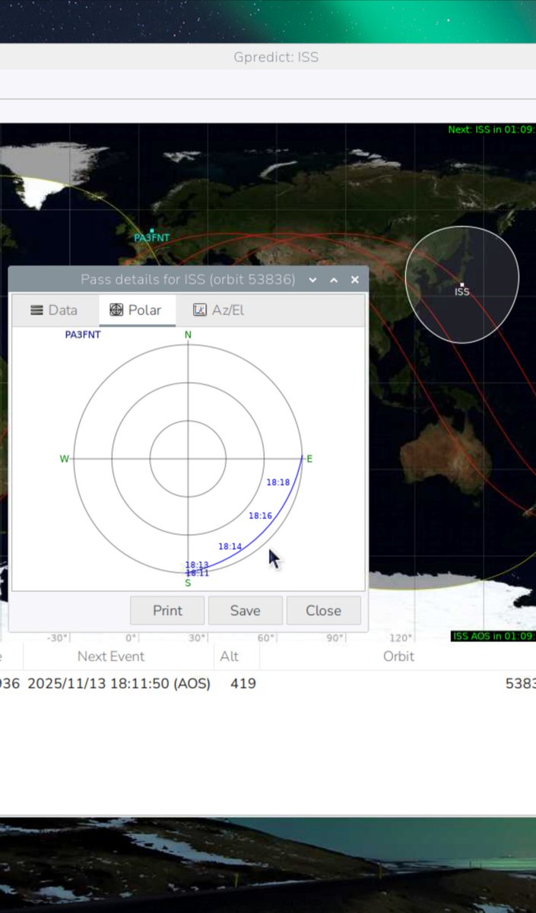Click the W compass label on polar plot

pyautogui.click(x=65, y=459)
